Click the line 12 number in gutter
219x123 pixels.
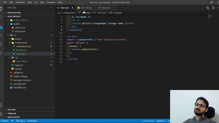pyautogui.click(x=61, y=40)
